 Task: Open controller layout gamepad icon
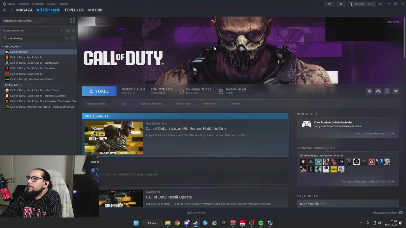[x=378, y=91]
